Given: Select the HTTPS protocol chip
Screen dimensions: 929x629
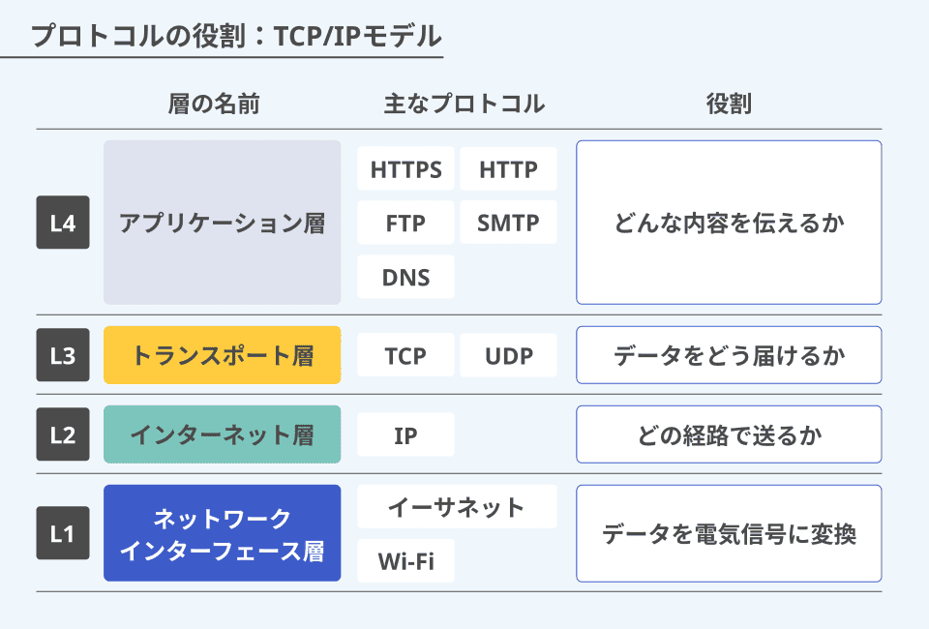Looking at the screenshot, I should point(405,169).
